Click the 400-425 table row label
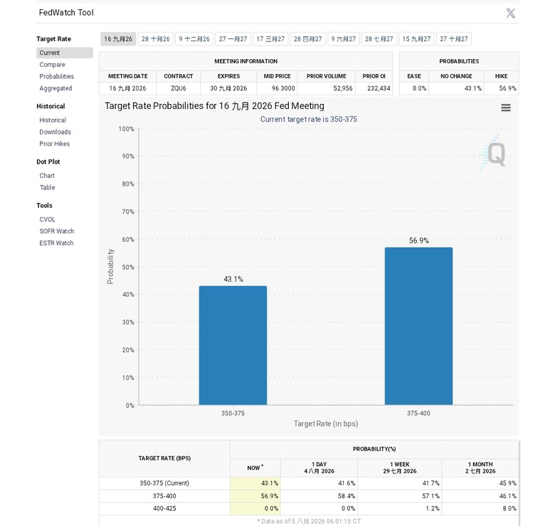Screen dimensions: 555x526 pos(164,508)
